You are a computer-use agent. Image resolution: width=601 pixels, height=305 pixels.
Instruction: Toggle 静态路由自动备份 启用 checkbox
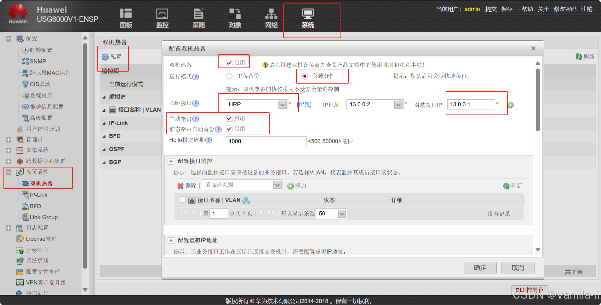229,129
